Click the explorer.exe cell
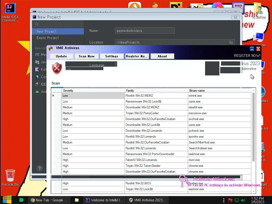The height and width of the screenshot is (204, 272). (x=220, y=189)
